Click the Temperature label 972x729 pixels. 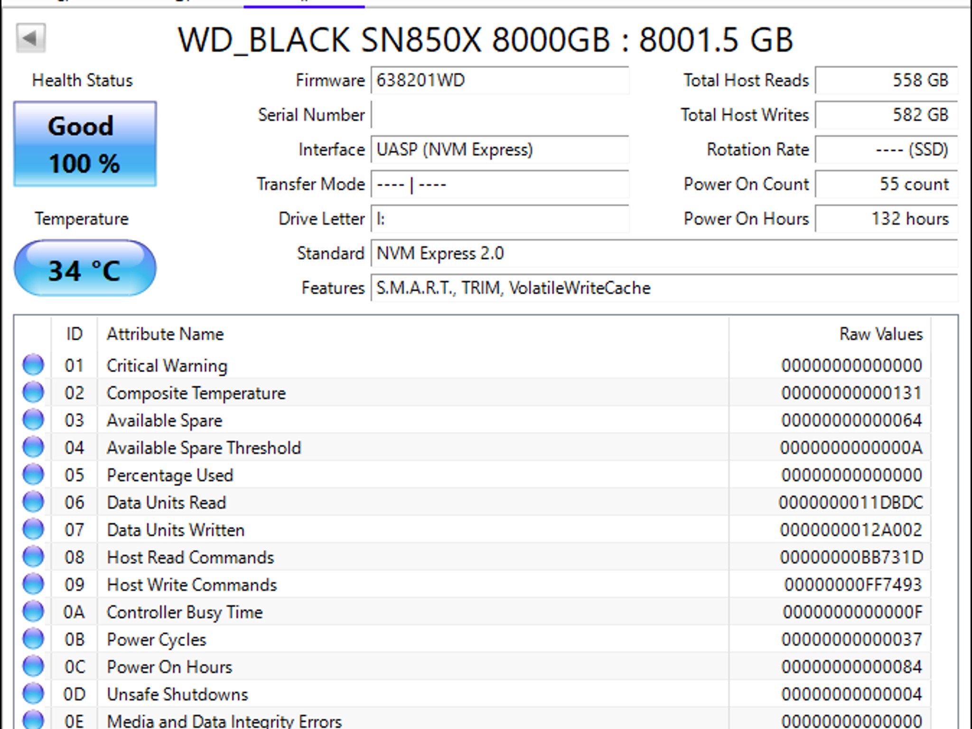82,219
